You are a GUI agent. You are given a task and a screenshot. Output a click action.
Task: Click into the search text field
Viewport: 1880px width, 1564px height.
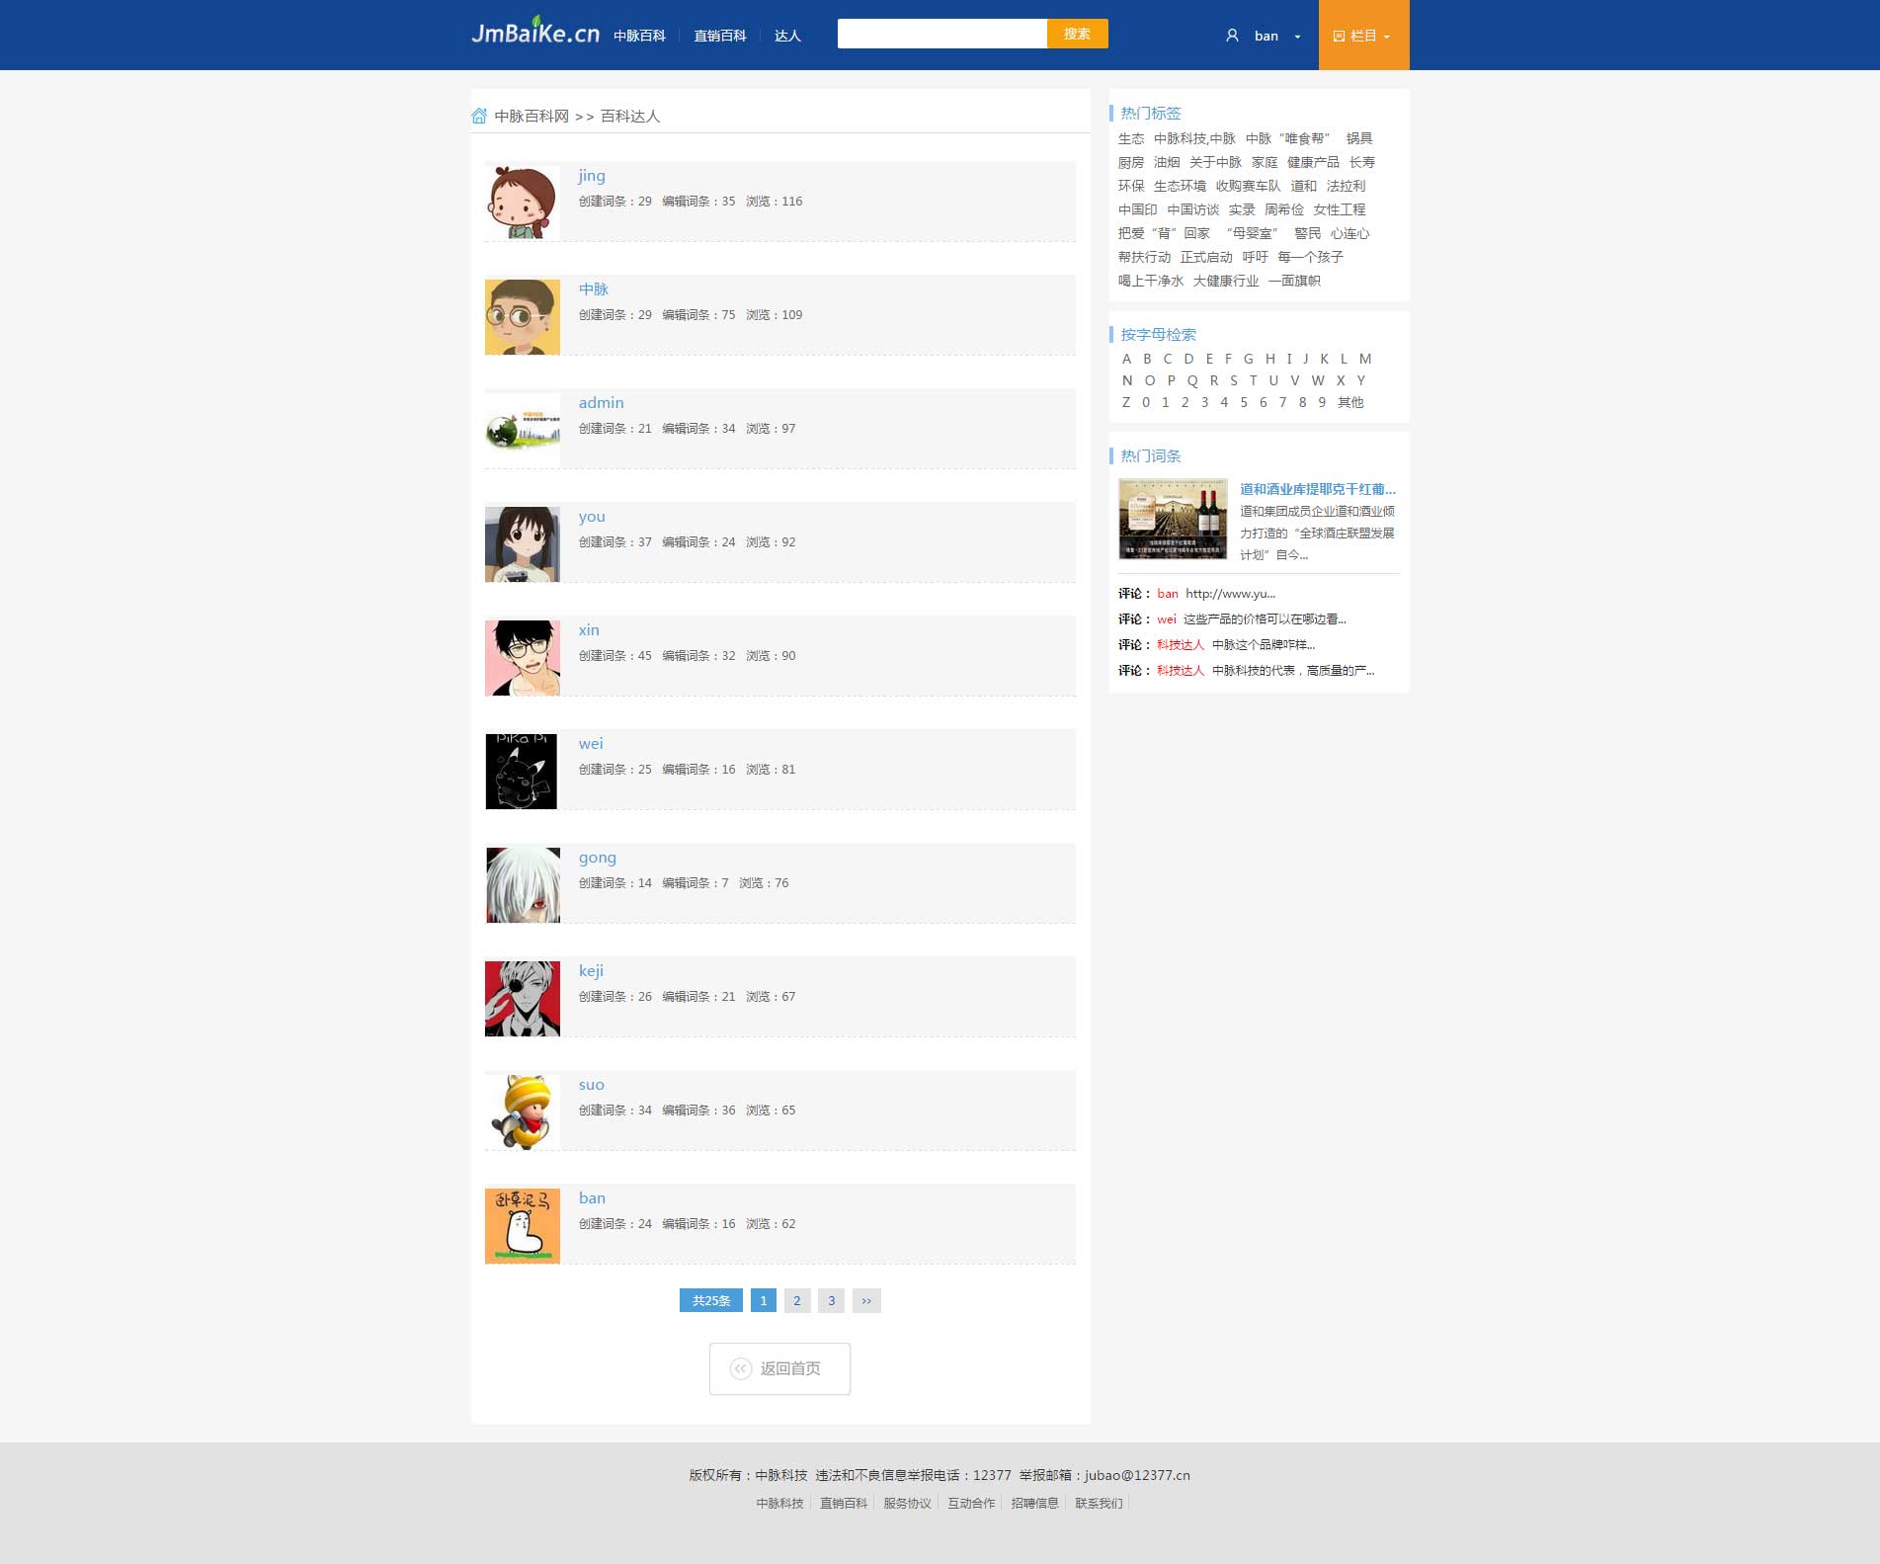pos(941,34)
